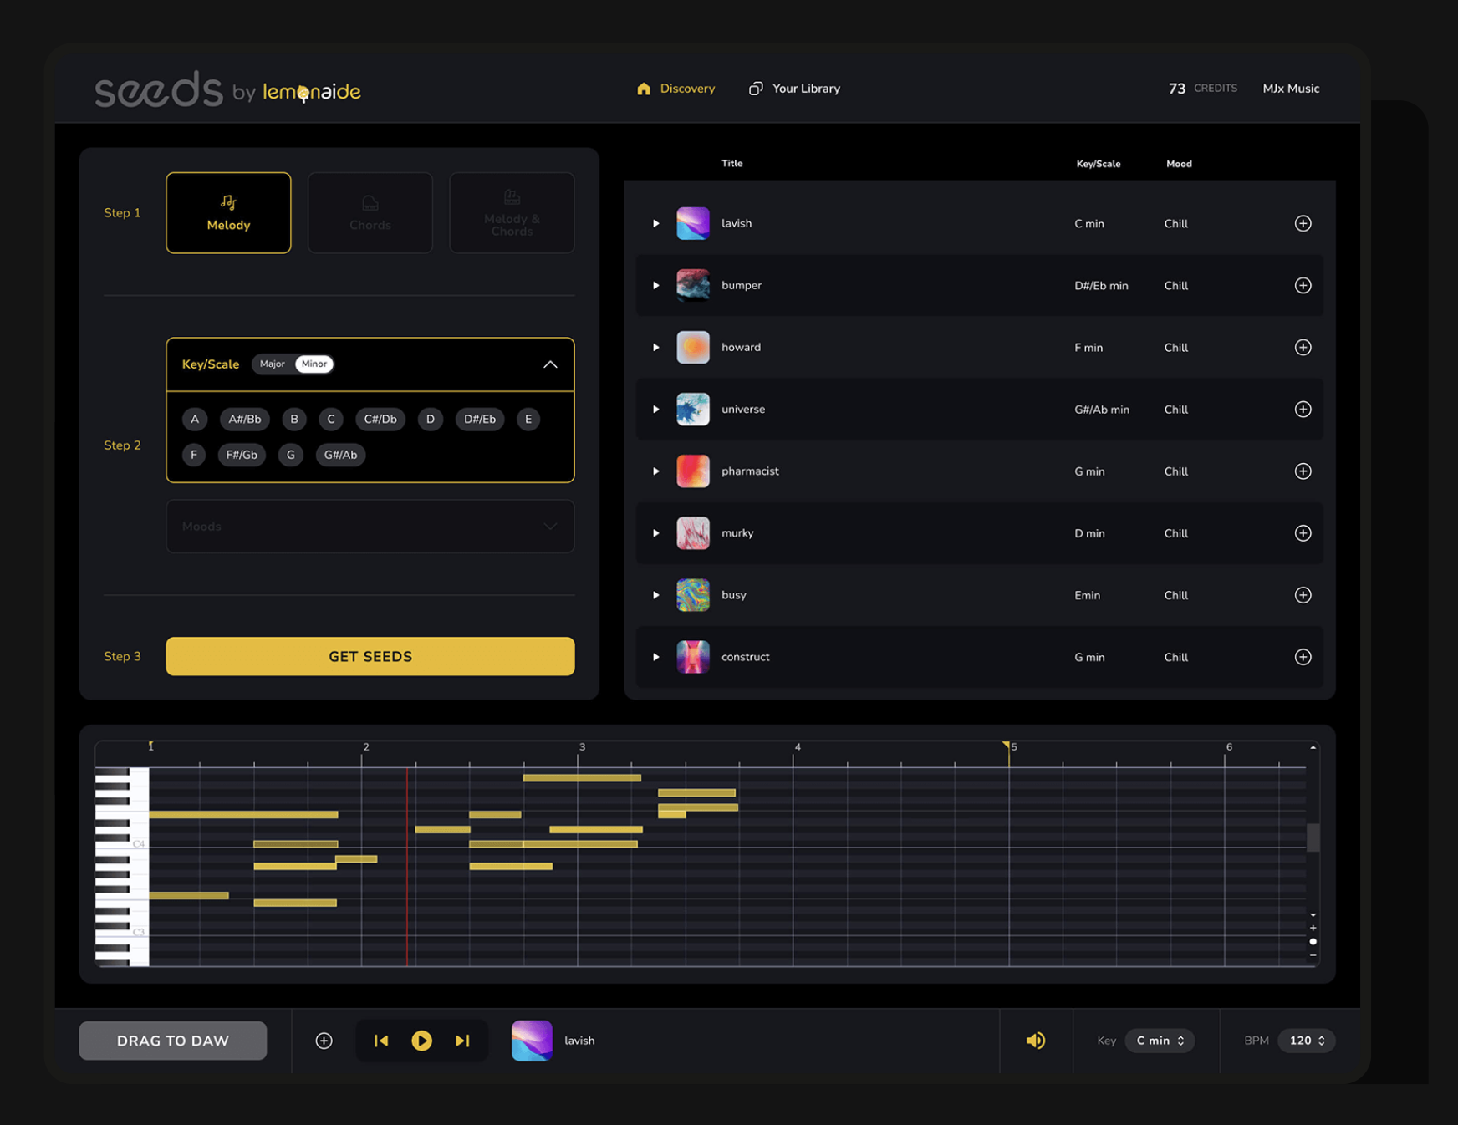Skip to previous track
Viewport: 1458px width, 1125px height.
click(381, 1041)
